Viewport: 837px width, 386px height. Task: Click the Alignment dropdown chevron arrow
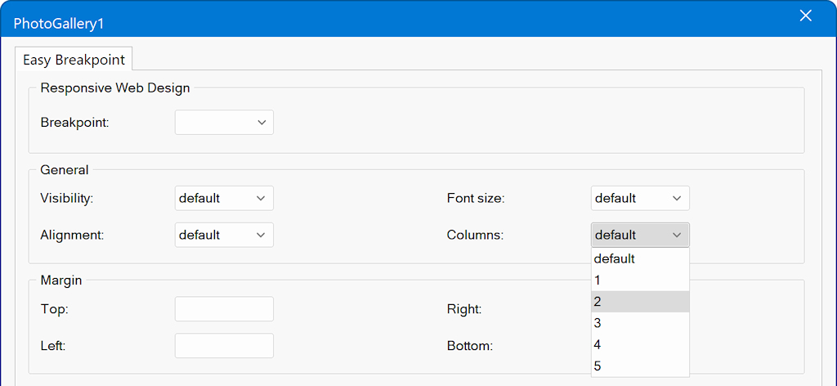click(262, 235)
